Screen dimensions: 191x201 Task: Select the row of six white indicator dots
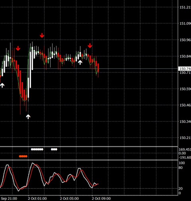tap(37, 149)
